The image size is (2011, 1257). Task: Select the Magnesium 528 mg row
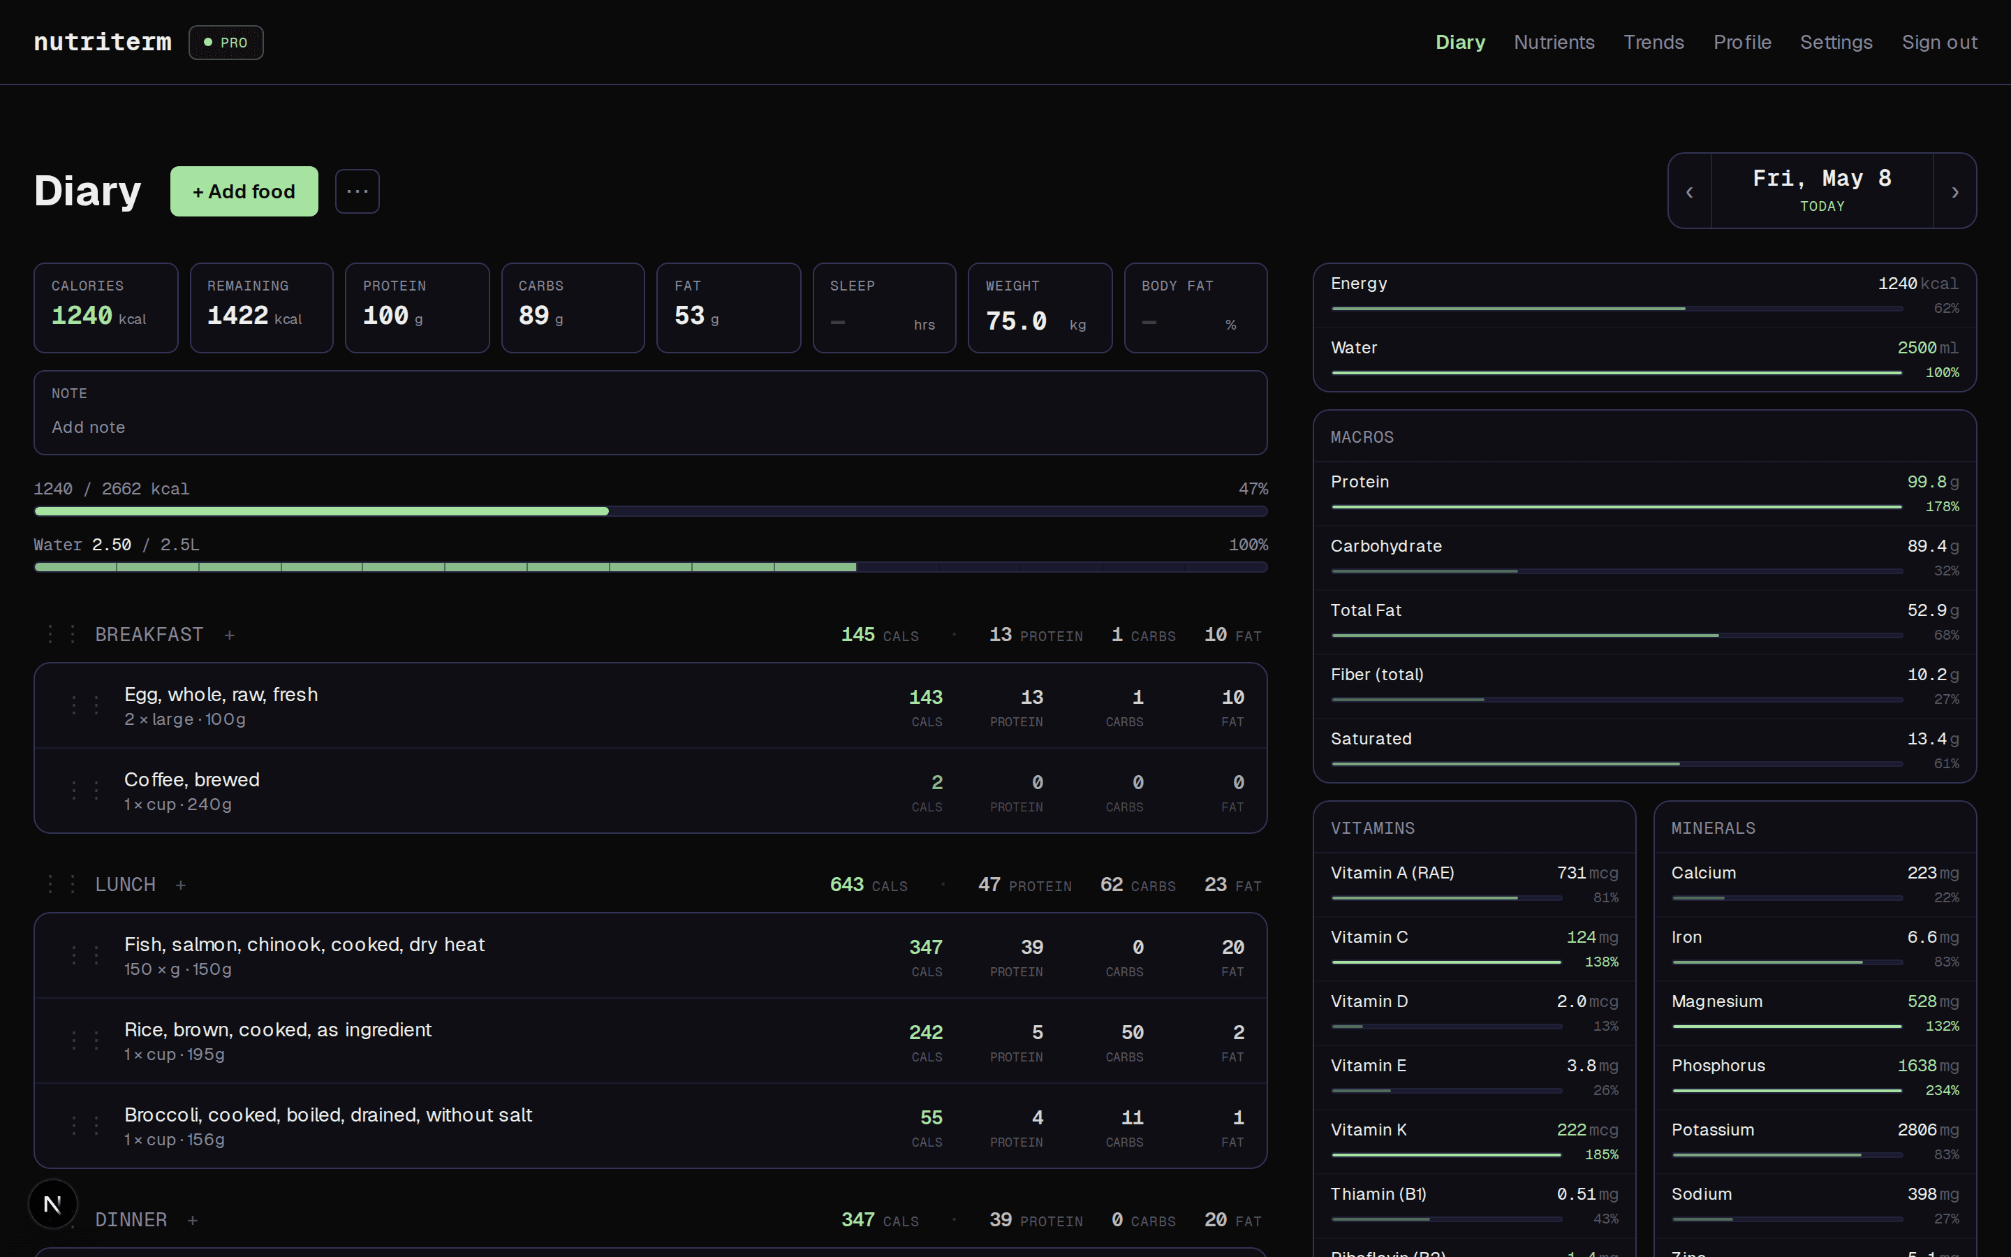pyautogui.click(x=1815, y=1013)
